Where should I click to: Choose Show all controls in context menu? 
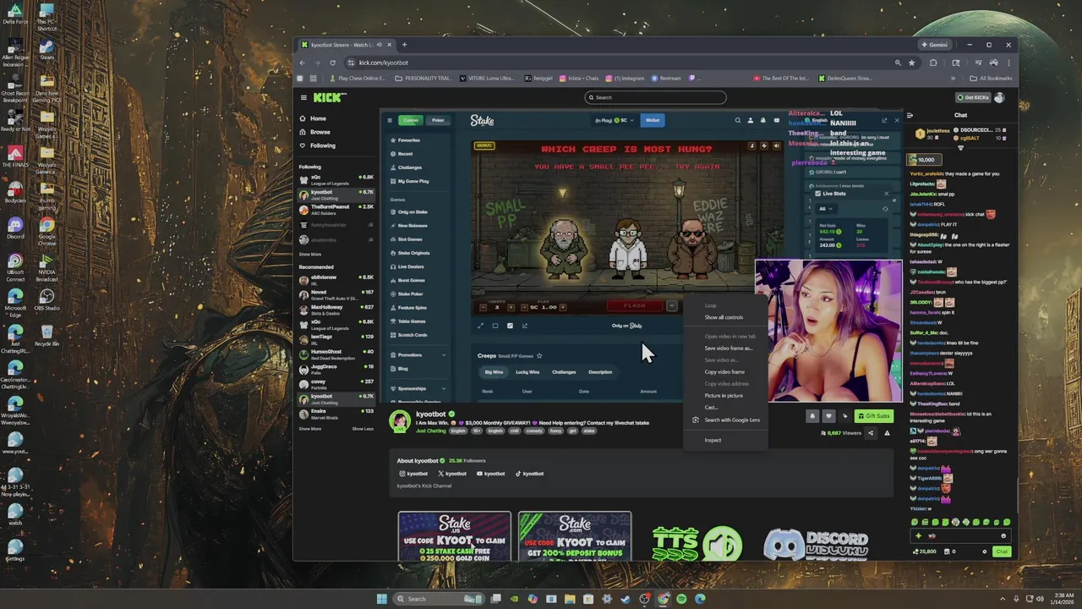coord(724,317)
